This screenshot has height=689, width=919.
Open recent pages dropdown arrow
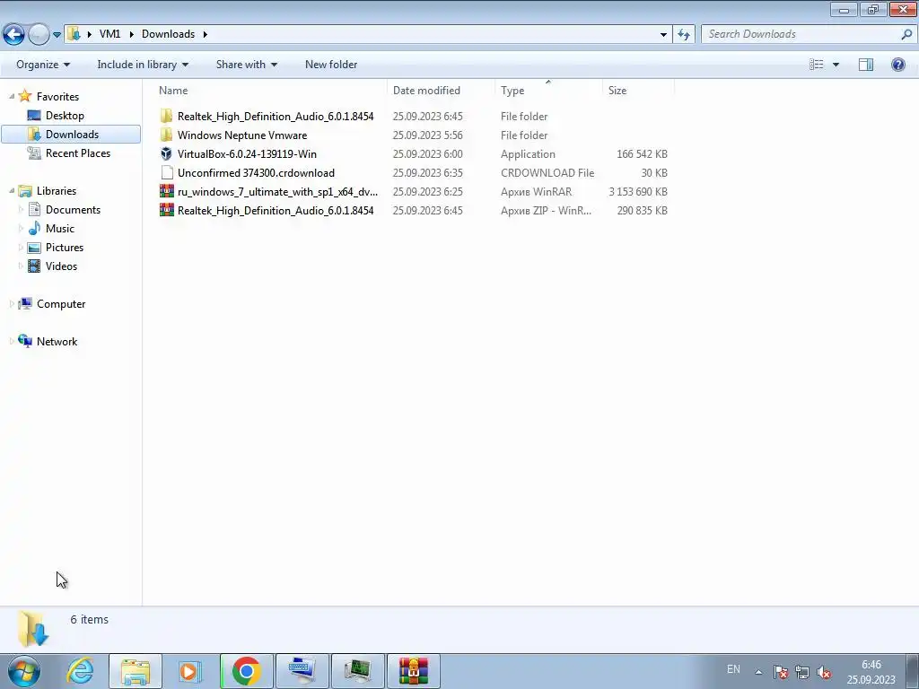tap(57, 35)
